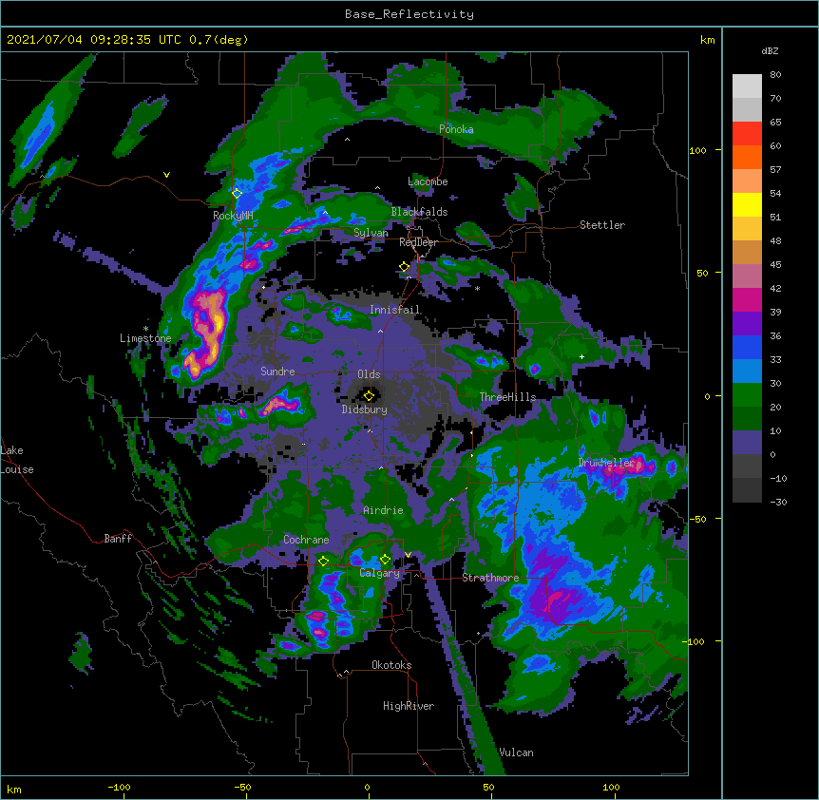The height and width of the screenshot is (800, 819).
Task: Click the Lake Louise label
Action: point(17,460)
